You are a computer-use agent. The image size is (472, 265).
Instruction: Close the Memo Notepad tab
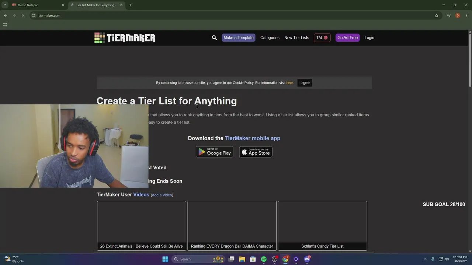pyautogui.click(x=63, y=5)
